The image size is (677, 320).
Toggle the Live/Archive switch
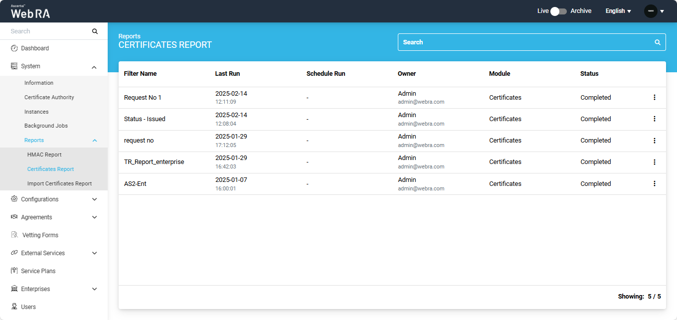tap(558, 11)
